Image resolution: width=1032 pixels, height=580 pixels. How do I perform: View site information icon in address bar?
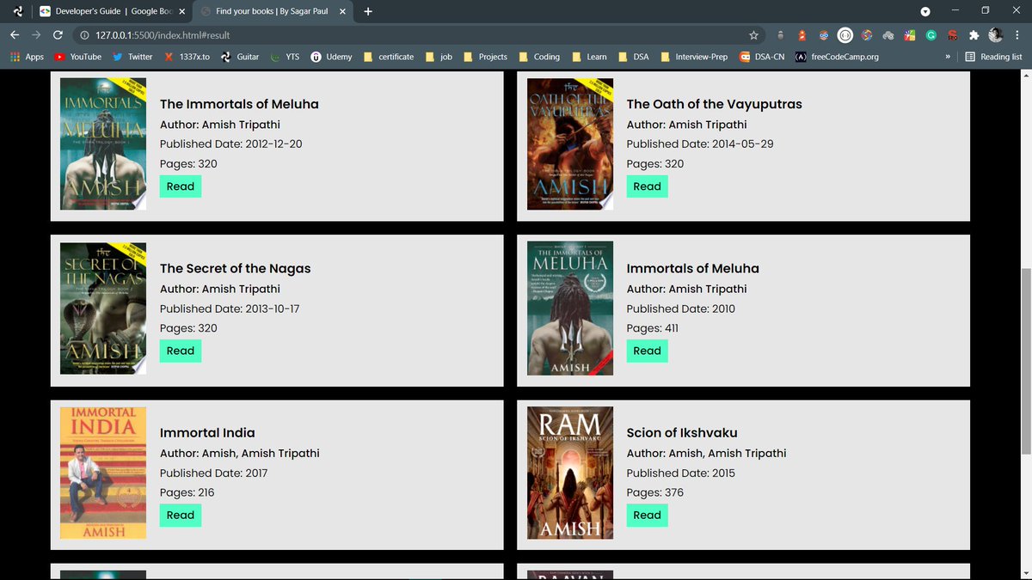tap(84, 35)
